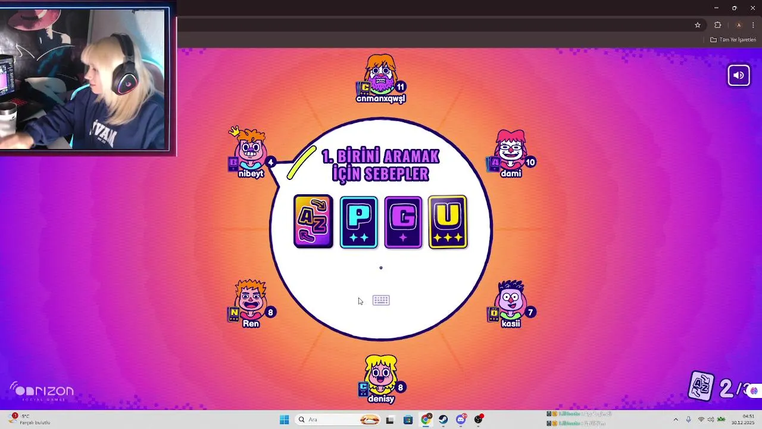Pick the letter U card

point(448,222)
